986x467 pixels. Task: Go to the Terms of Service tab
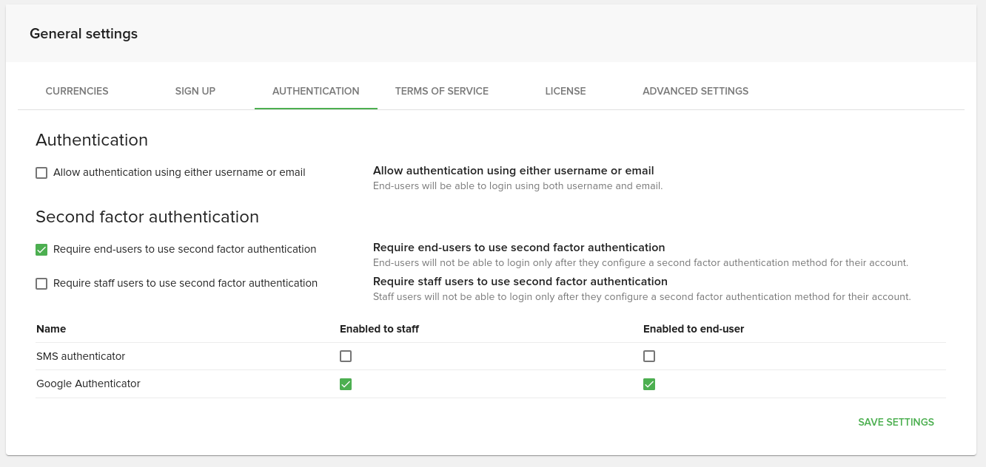tap(442, 91)
